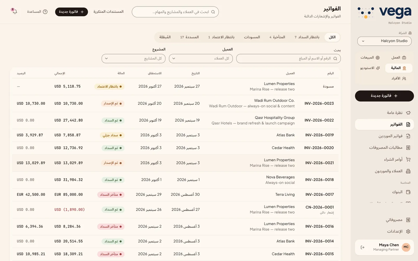Open the كل المشاريع project filter dropdown
The image size is (418, 261).
(x=133, y=58)
